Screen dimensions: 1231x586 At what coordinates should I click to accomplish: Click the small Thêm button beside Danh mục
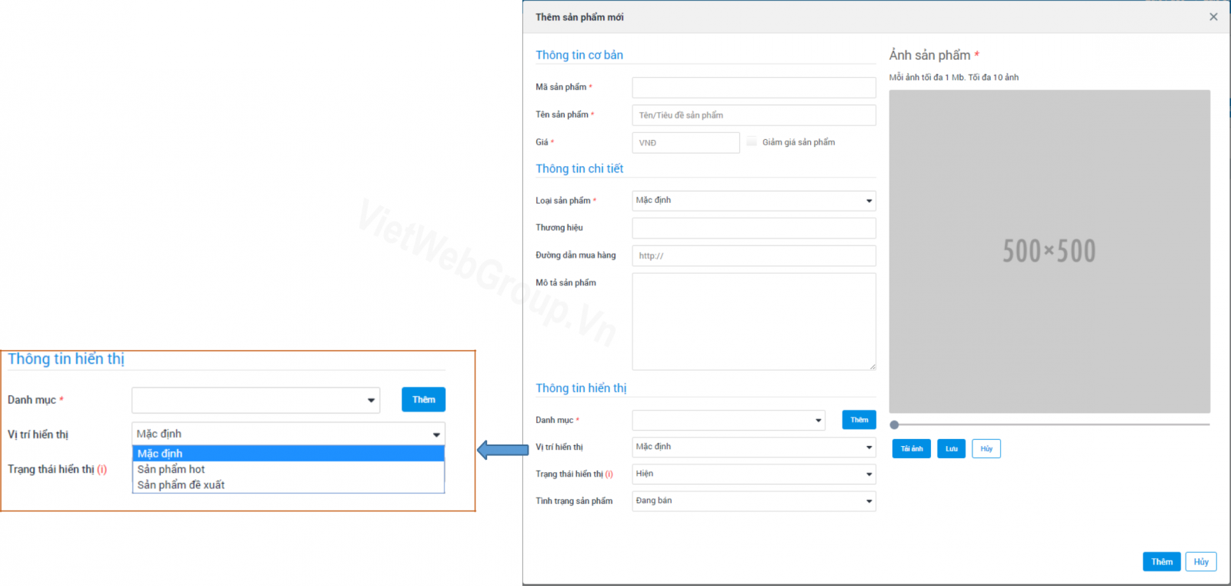(859, 420)
